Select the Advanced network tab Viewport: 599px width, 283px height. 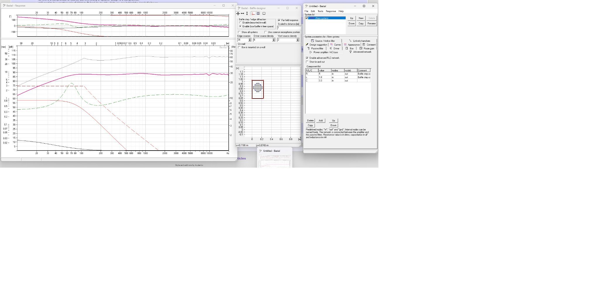360,52
